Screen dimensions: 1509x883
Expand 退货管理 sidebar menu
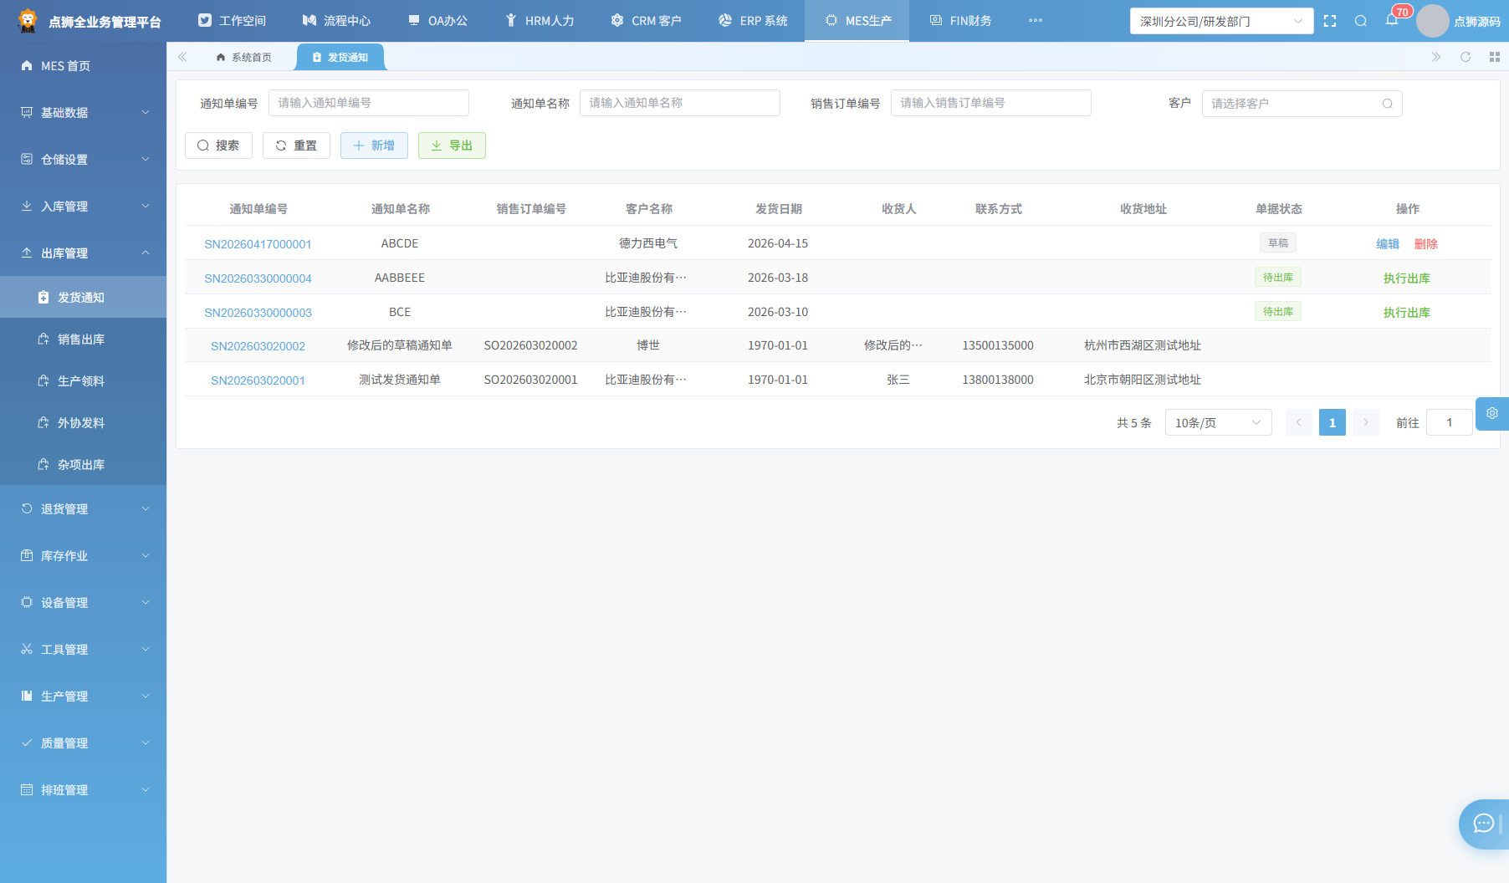84,508
